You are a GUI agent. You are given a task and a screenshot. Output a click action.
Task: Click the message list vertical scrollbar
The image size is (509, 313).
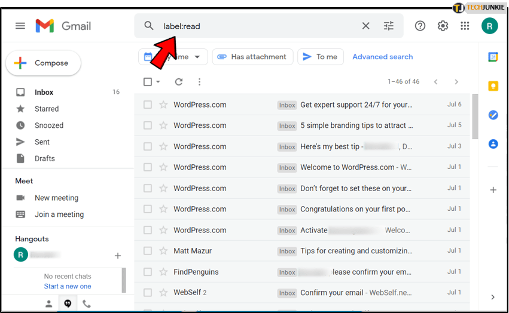[x=475, y=116]
